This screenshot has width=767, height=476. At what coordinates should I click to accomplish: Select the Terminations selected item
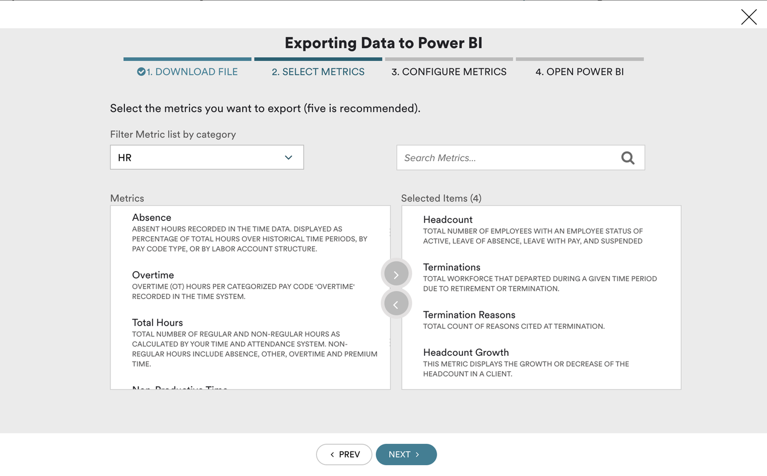point(541,278)
